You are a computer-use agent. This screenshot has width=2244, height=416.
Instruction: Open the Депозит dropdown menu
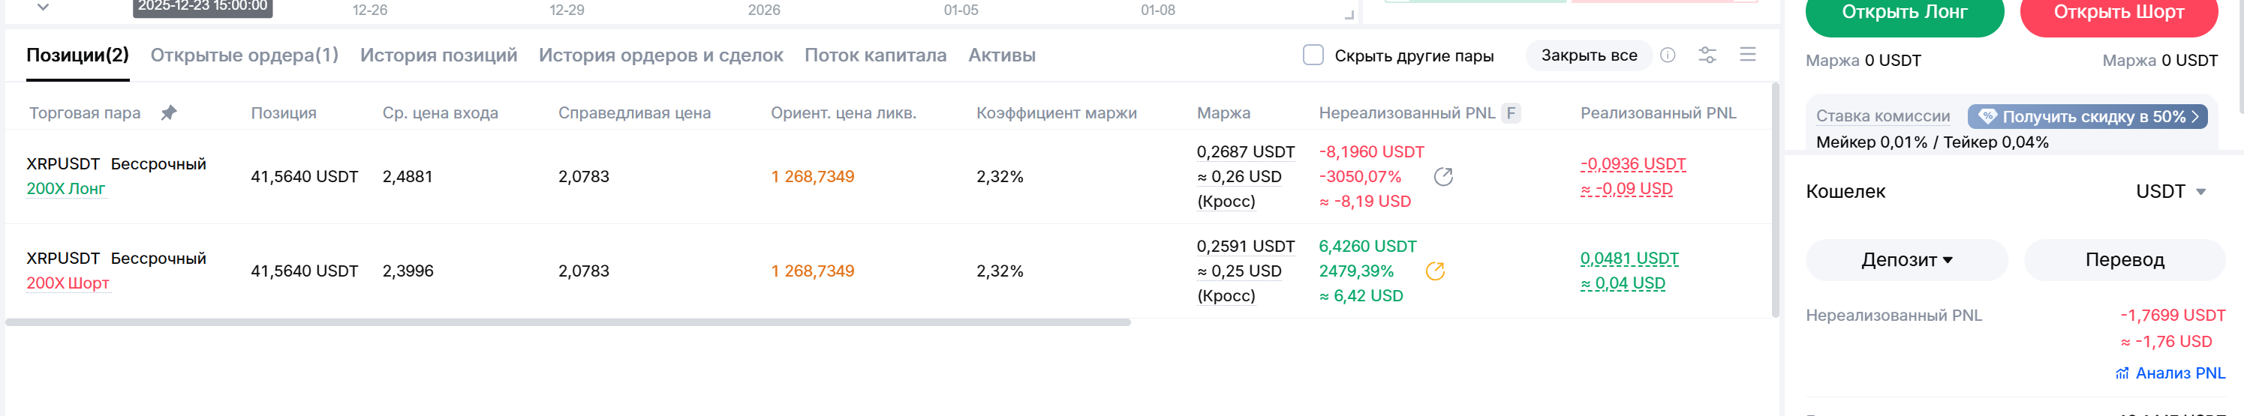tap(1906, 260)
